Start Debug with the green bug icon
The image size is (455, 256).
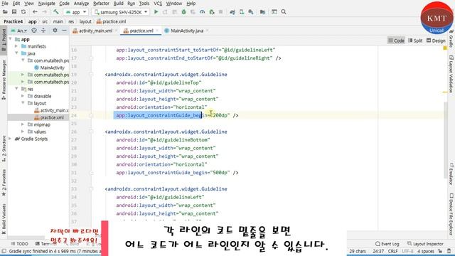[183, 12]
